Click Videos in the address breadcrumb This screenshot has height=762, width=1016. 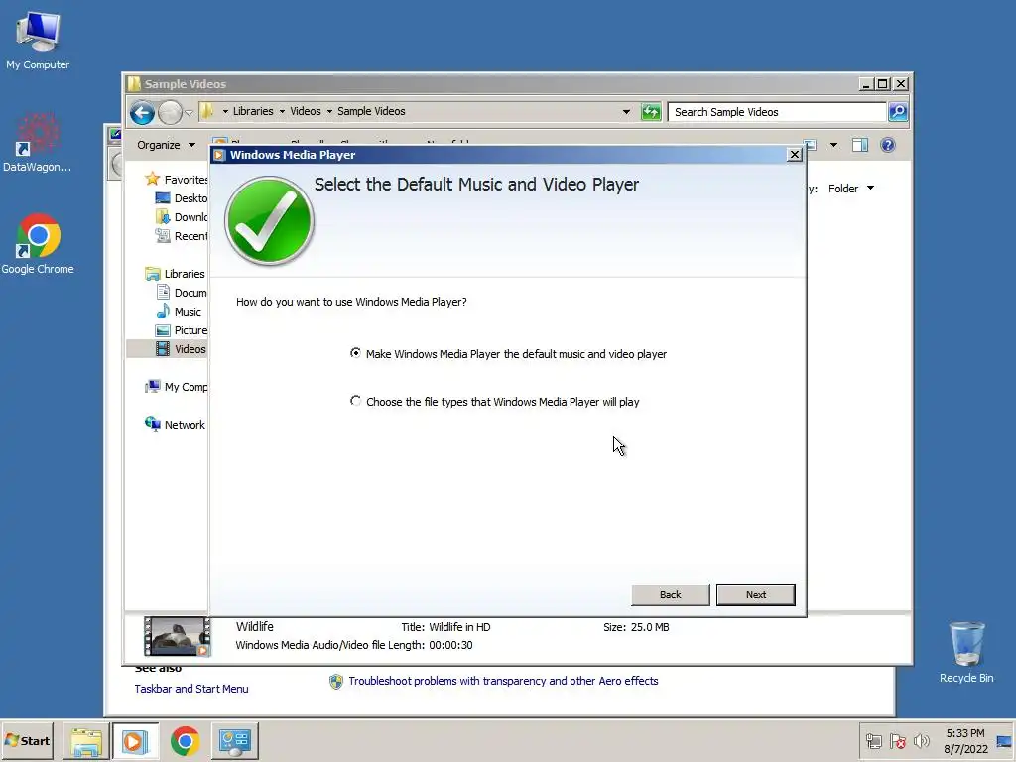click(306, 111)
